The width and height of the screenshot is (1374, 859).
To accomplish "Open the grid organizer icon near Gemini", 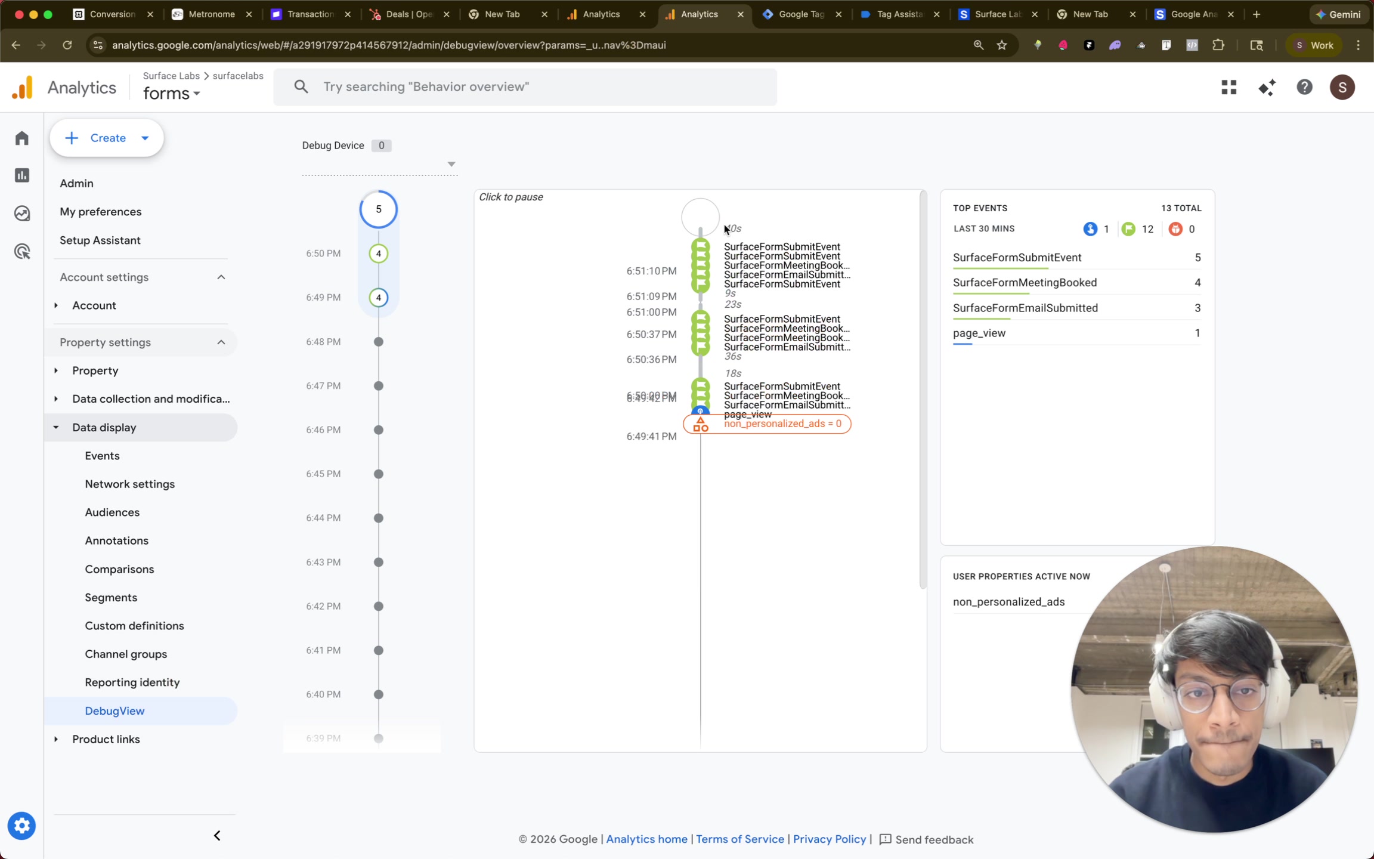I will 1229,87.
